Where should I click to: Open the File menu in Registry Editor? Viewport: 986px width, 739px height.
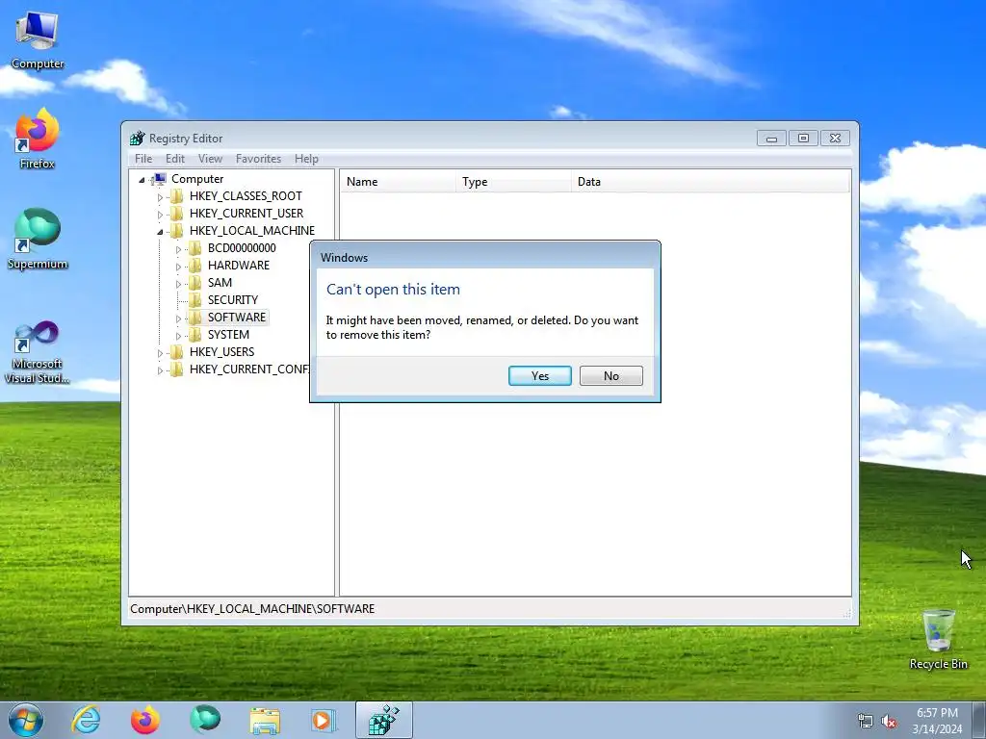tap(143, 159)
